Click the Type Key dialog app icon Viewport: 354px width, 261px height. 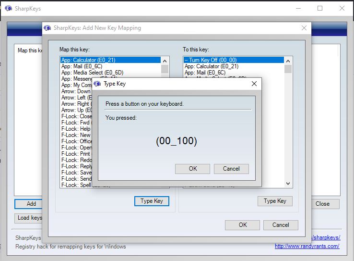(97, 84)
